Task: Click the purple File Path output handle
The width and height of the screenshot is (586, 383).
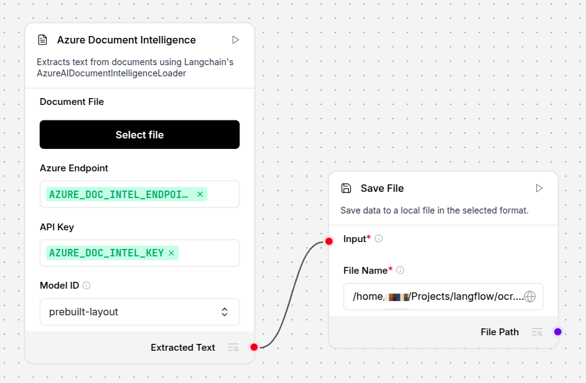Action: click(558, 331)
